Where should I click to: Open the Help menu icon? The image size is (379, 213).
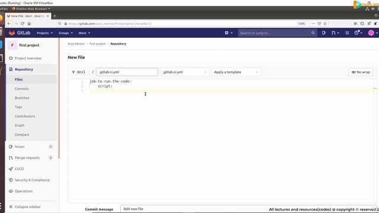point(358,33)
